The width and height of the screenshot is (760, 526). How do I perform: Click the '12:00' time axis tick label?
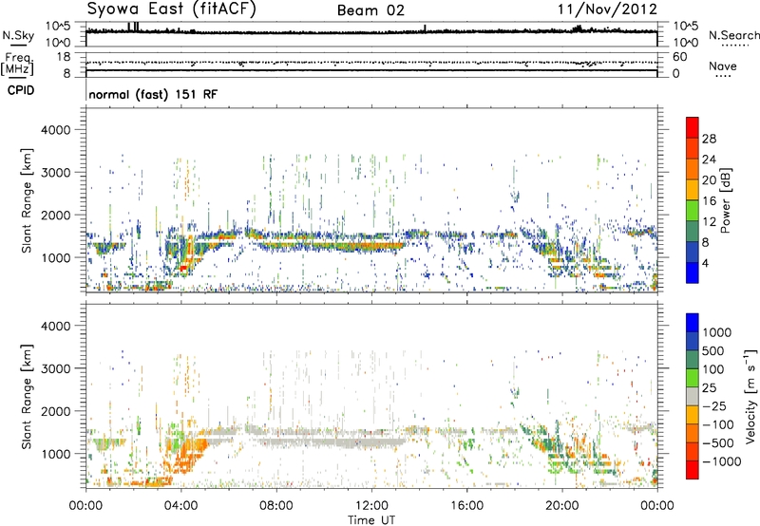371,506
